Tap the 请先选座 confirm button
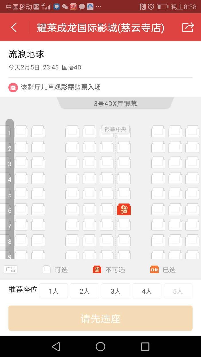Image resolution: width=201 pixels, height=357 pixels. (x=100, y=318)
